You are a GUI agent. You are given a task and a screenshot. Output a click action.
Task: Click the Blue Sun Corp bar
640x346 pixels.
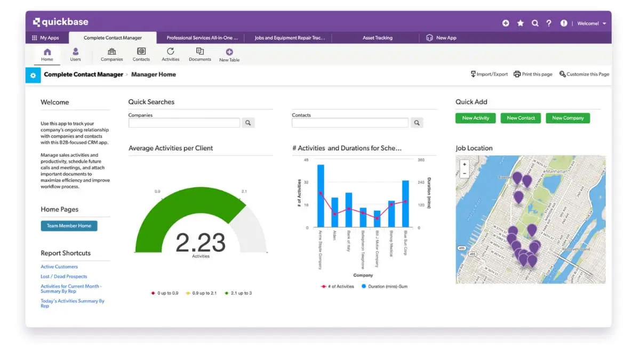click(405, 204)
